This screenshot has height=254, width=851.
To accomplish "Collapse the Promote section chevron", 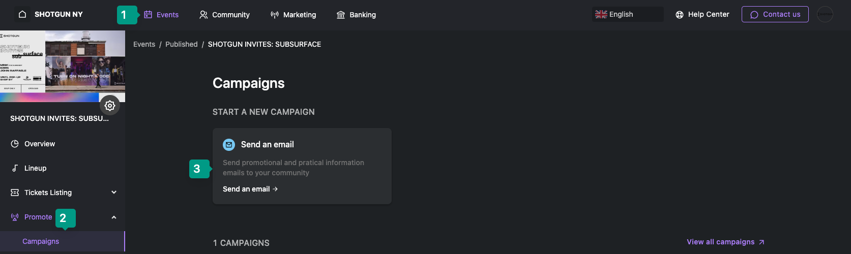I will pyautogui.click(x=114, y=217).
